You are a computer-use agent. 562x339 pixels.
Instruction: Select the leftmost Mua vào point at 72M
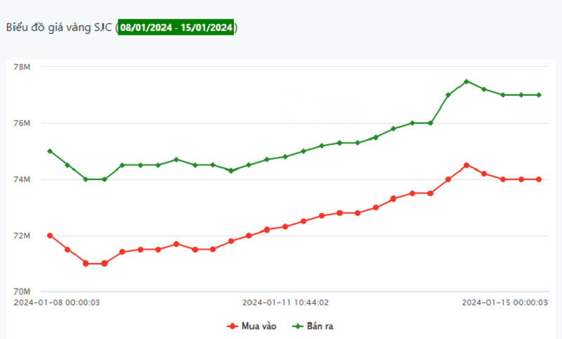(50, 236)
